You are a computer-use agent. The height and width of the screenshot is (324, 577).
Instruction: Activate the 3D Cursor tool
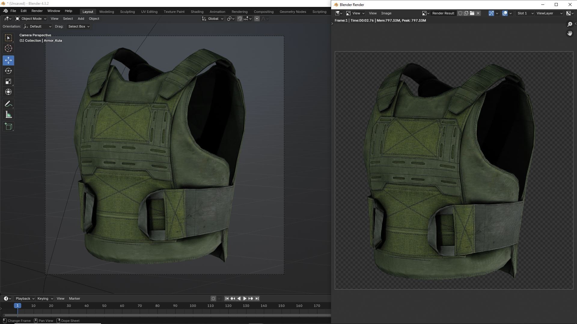[x=8, y=48]
